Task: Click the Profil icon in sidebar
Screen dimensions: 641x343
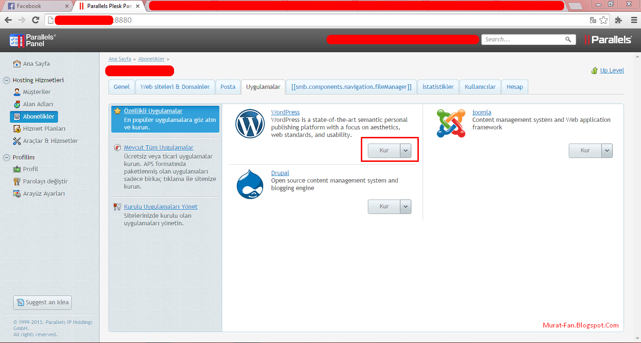Action: (17, 169)
